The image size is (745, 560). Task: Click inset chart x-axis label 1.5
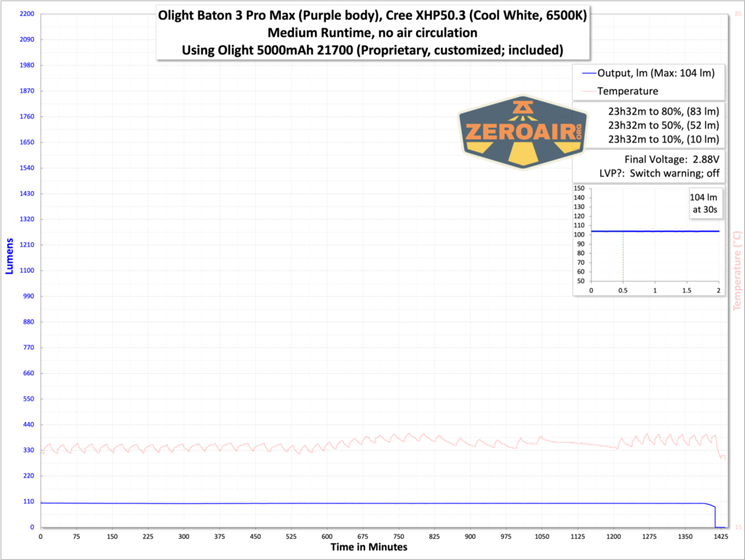[687, 291]
